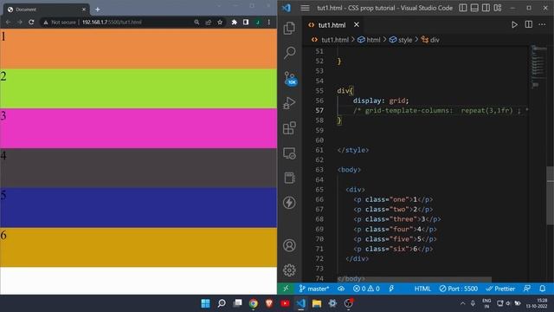Screen dimensions: 554x312
Task: Close the tut1.html editor tab
Action: click(x=357, y=24)
